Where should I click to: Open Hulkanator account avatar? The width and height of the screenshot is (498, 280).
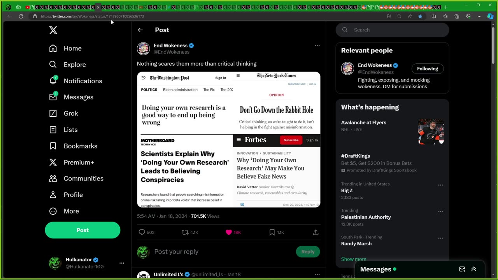tap(55, 263)
